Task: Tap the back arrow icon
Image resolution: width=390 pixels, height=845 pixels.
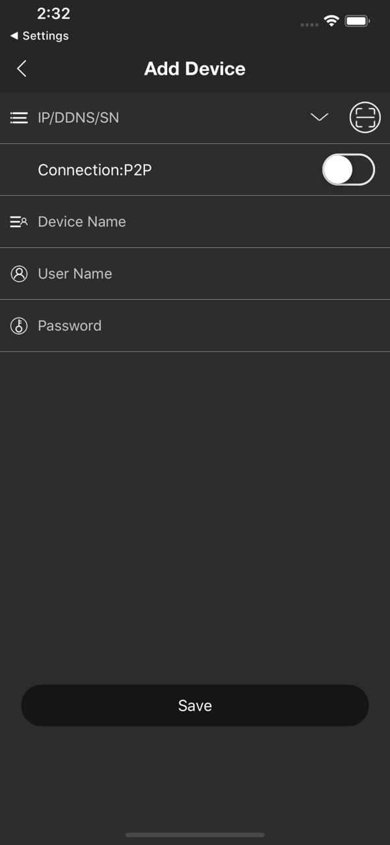Action: tap(21, 68)
